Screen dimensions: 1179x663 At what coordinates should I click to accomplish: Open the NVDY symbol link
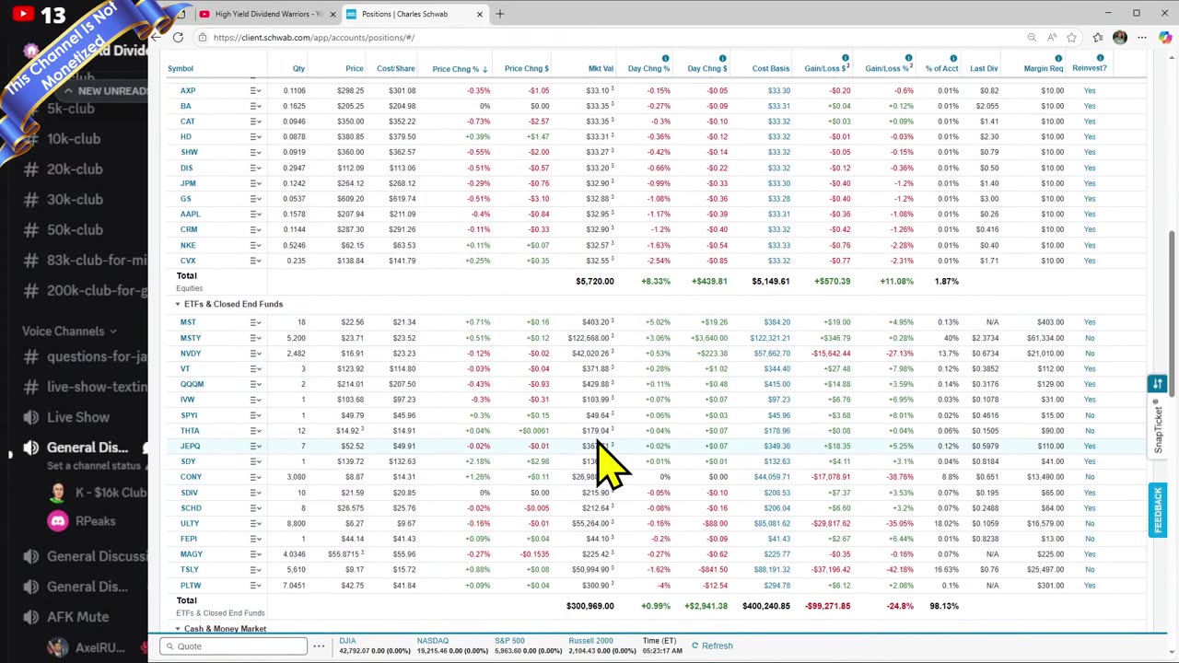pos(191,354)
